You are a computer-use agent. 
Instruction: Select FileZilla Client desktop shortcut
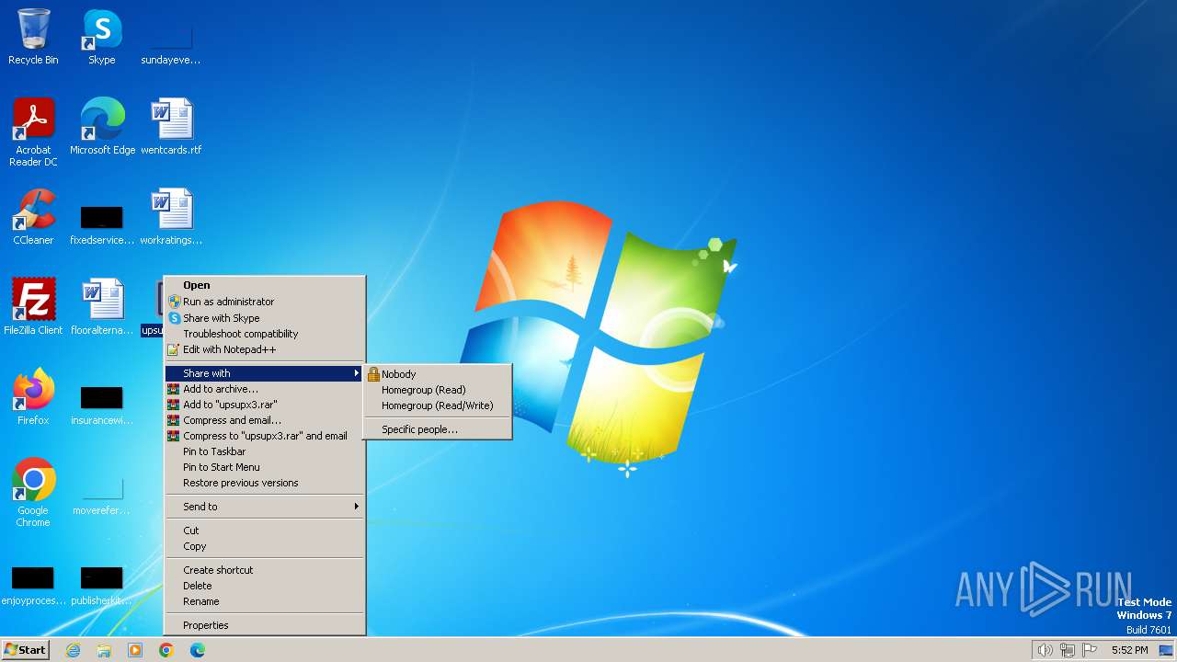click(33, 307)
